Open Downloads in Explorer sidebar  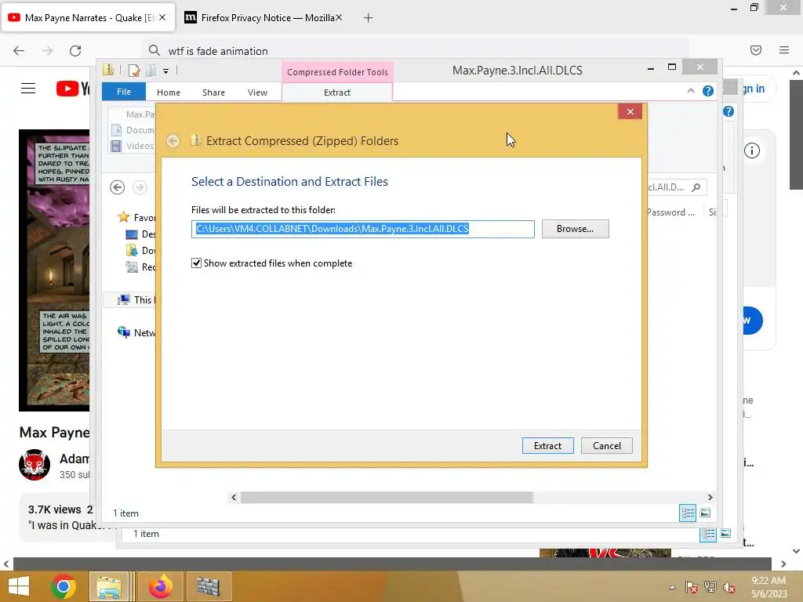point(141,250)
